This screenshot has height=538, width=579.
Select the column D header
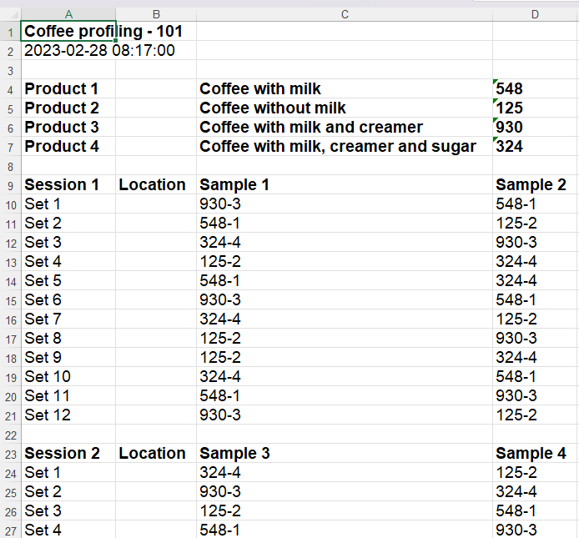pos(535,14)
